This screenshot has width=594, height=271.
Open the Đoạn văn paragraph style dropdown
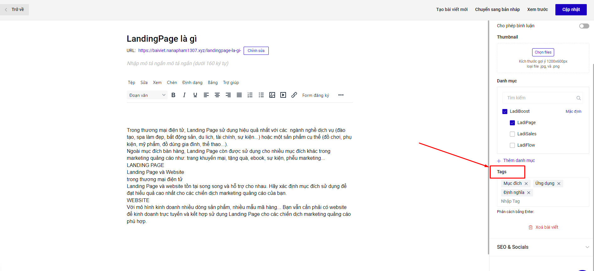click(x=147, y=95)
